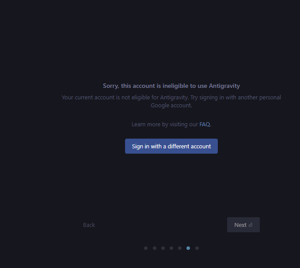Select the second pagination dot
This screenshot has height=268, width=300.
click(155, 248)
